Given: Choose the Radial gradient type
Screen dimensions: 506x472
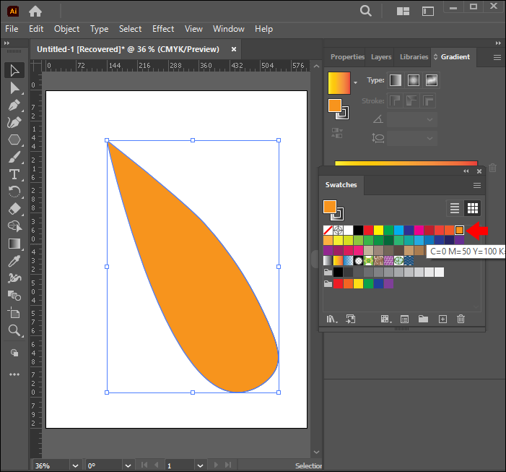Looking at the screenshot, I should tap(414, 80).
